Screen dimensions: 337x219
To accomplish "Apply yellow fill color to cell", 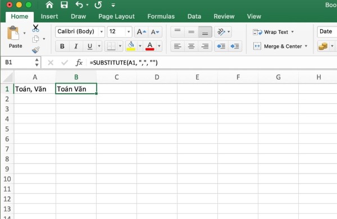I will click(131, 46).
